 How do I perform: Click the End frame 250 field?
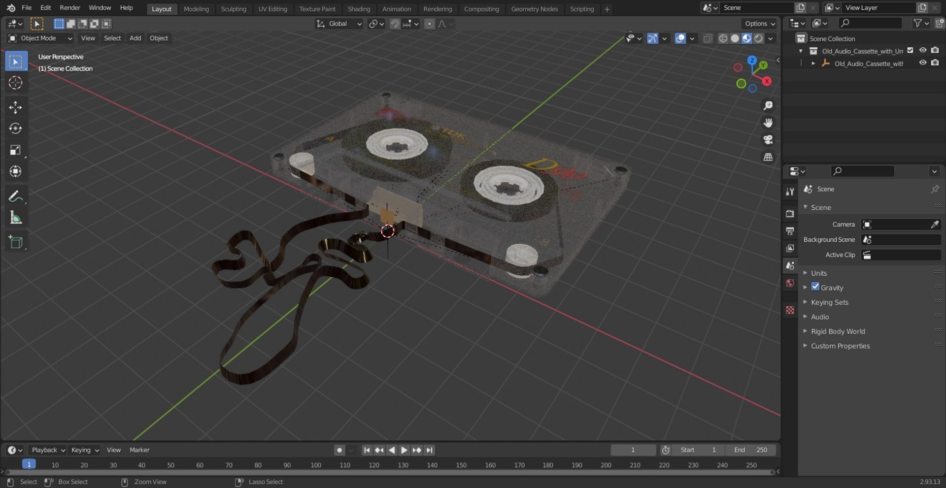click(750, 450)
